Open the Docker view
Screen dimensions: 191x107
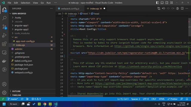[x=4, y=61]
